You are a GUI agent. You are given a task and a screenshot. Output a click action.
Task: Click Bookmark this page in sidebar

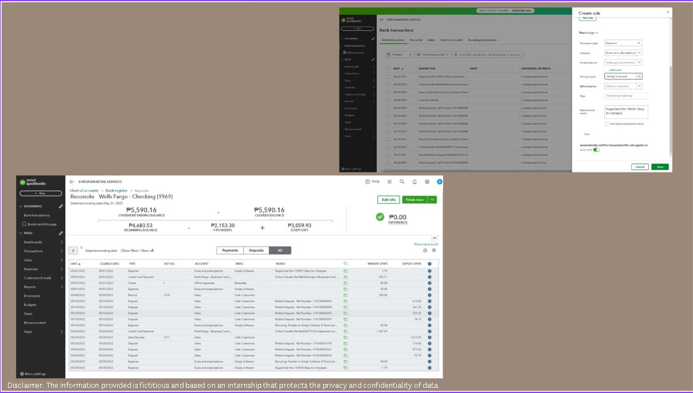[x=40, y=224]
